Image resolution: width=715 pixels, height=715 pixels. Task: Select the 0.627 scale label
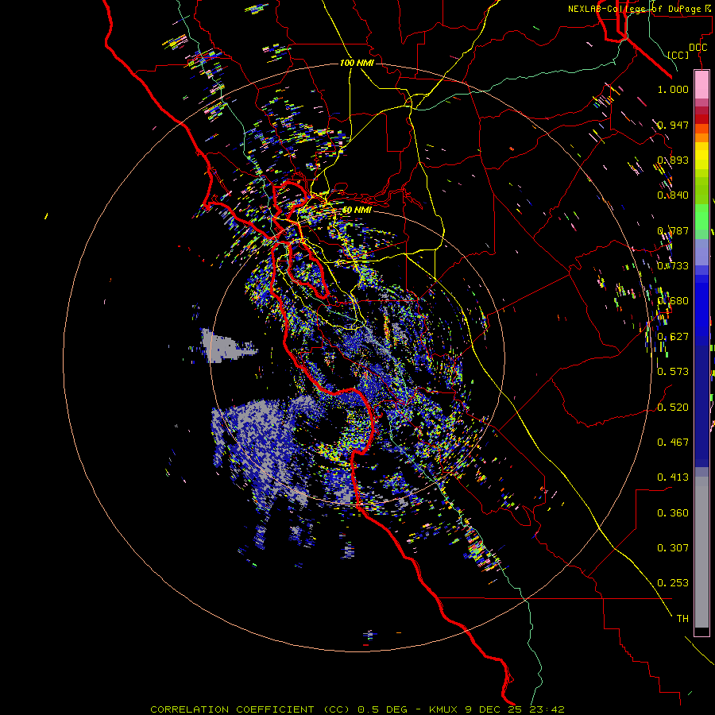(x=673, y=336)
